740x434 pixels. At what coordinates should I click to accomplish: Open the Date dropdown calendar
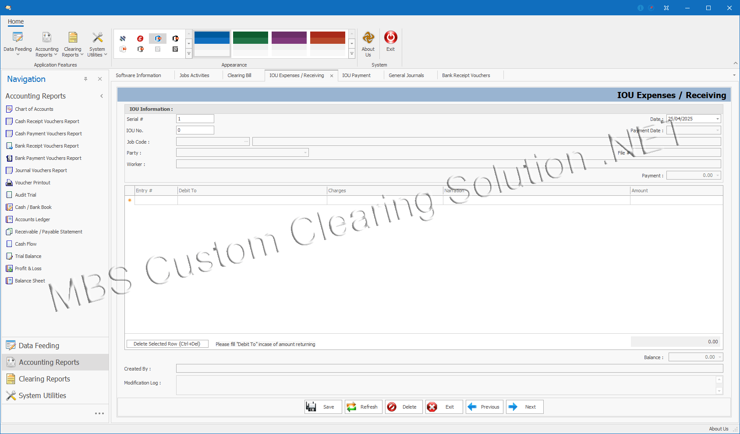(x=717, y=119)
